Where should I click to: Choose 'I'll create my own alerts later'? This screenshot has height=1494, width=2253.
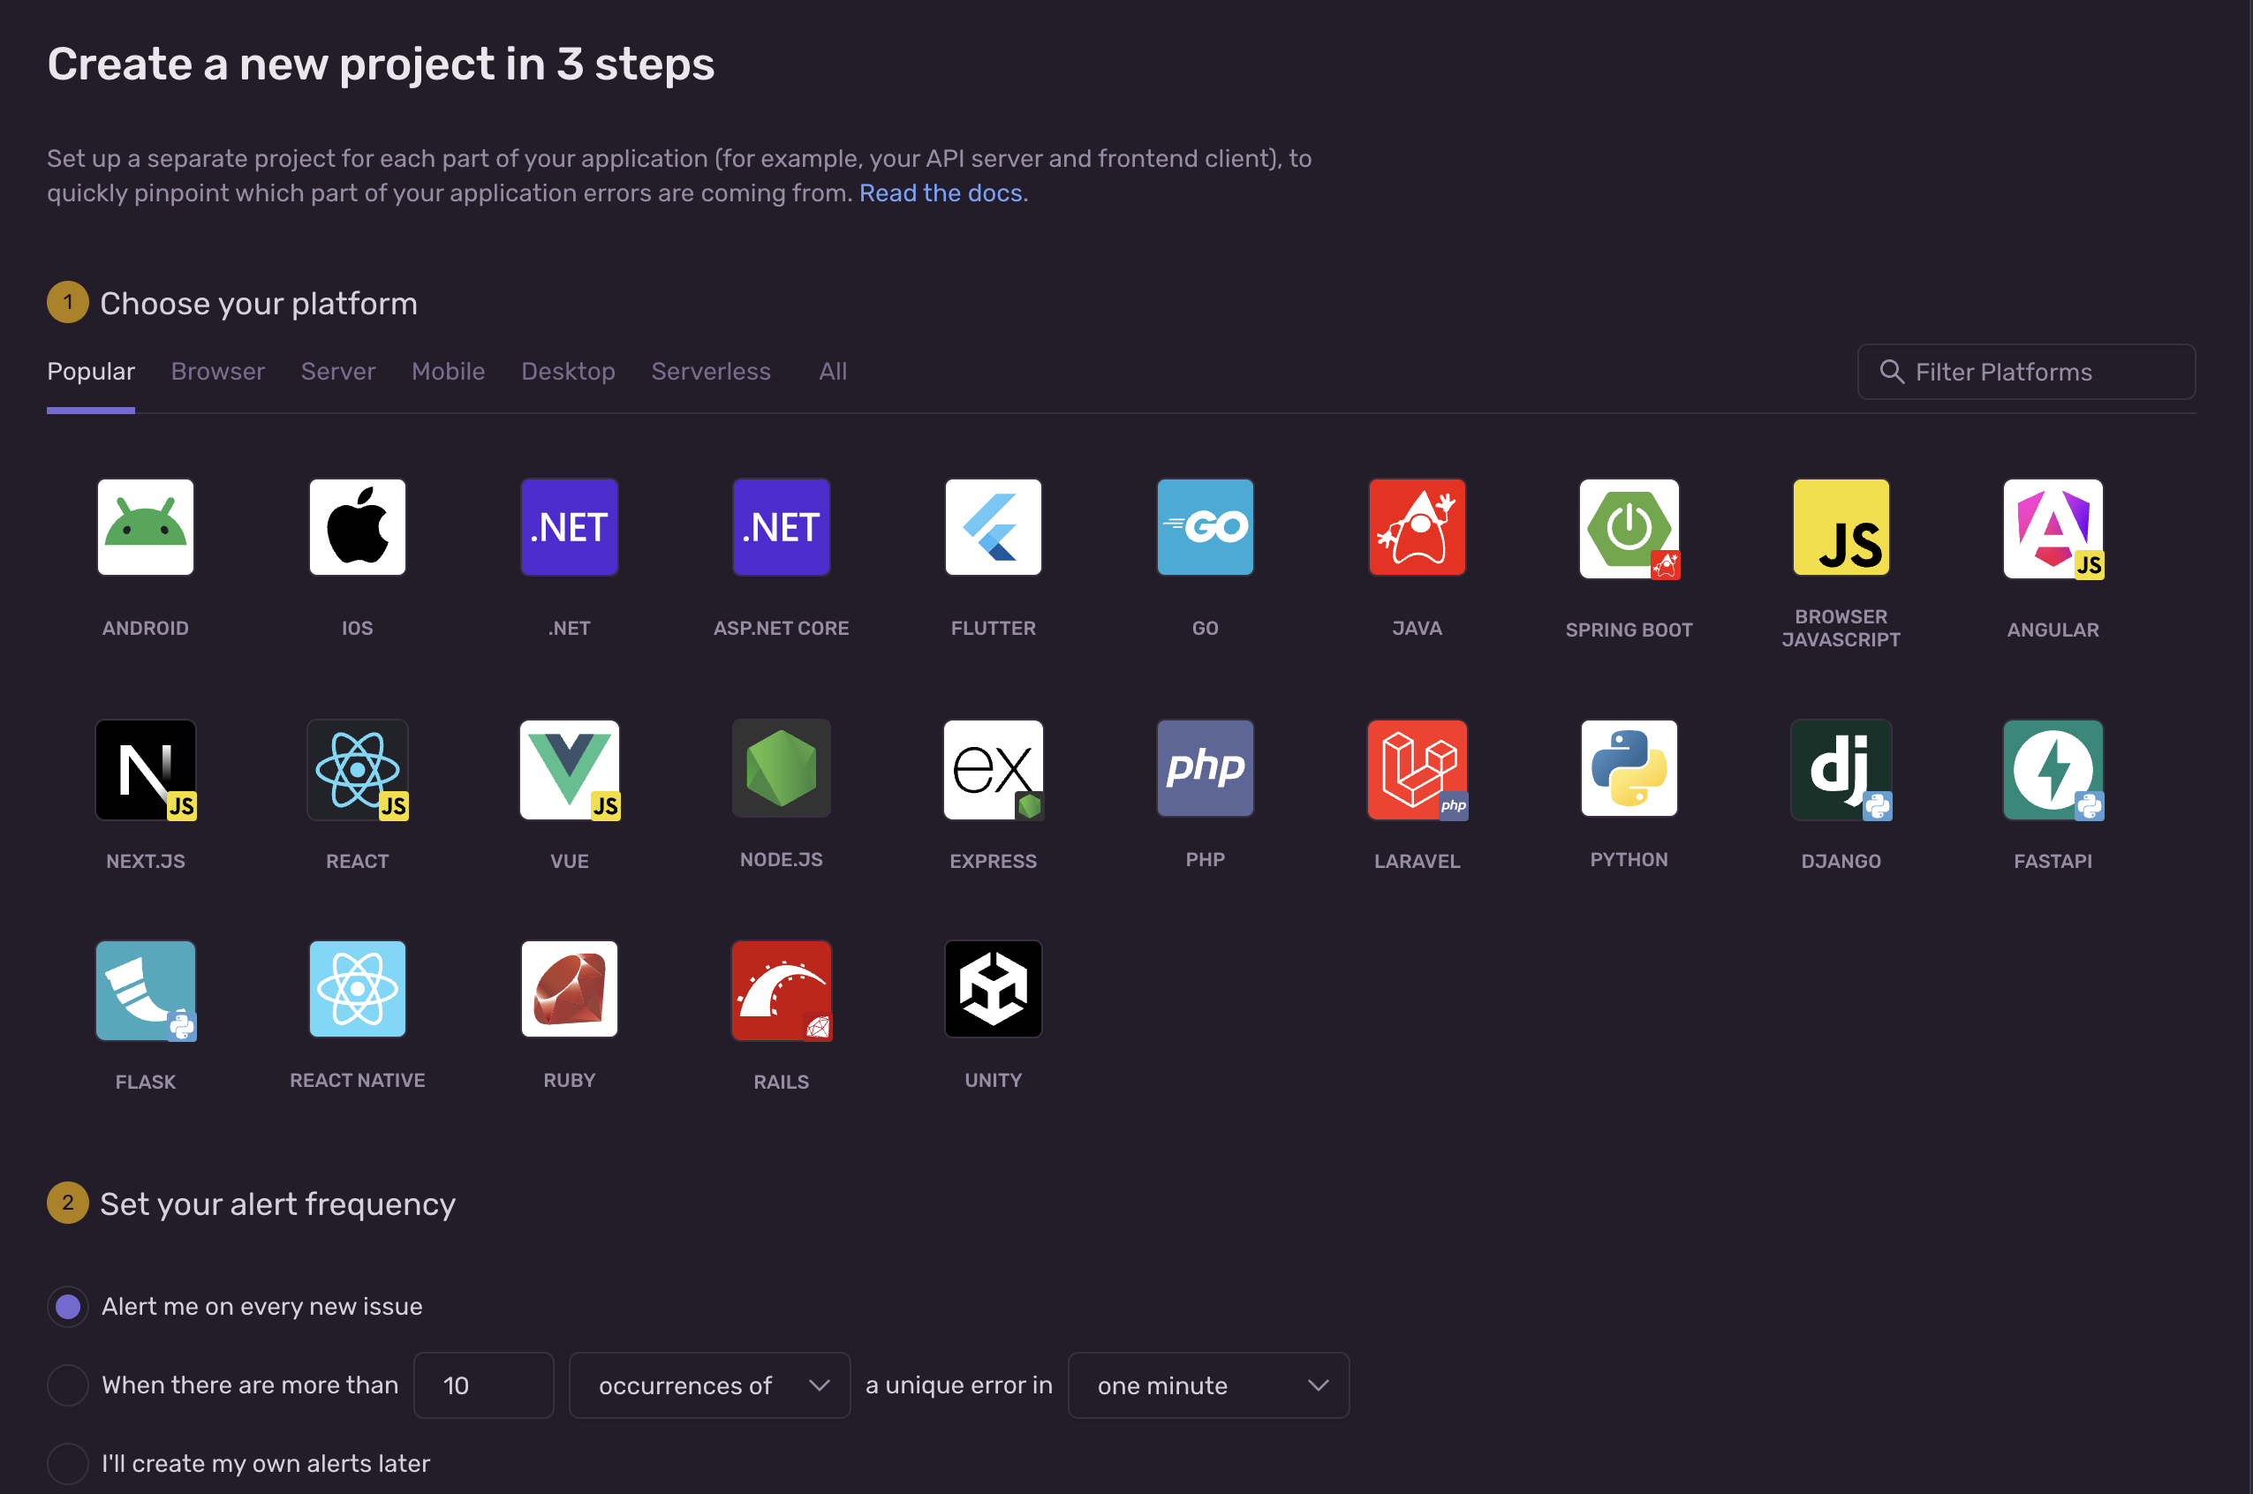point(68,1462)
